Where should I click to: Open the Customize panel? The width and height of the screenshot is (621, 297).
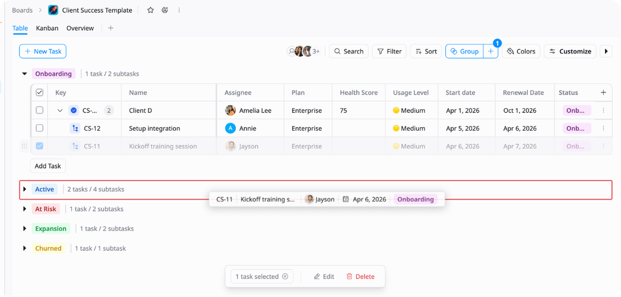570,51
